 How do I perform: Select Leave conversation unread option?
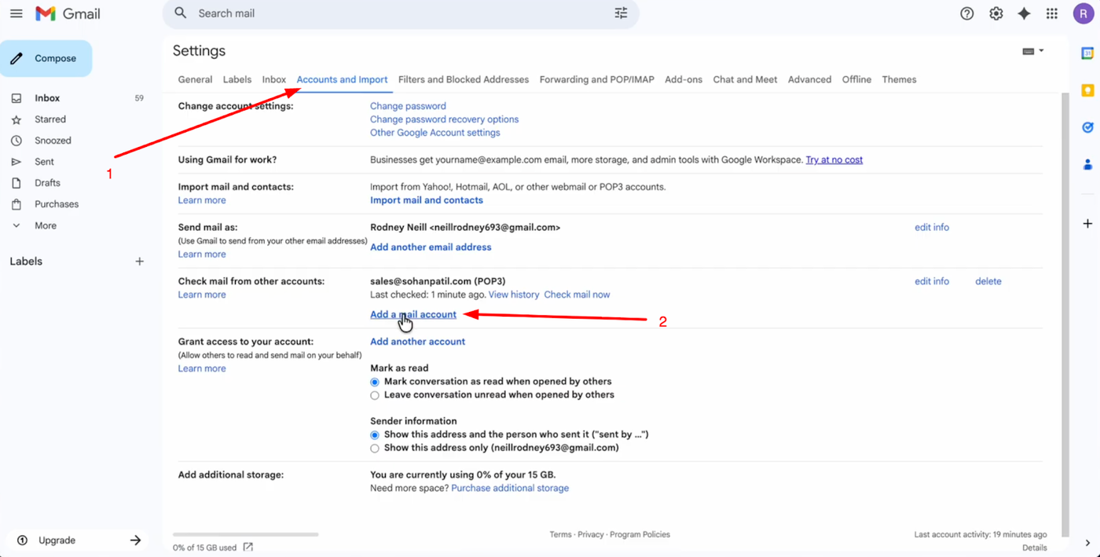pyautogui.click(x=375, y=395)
